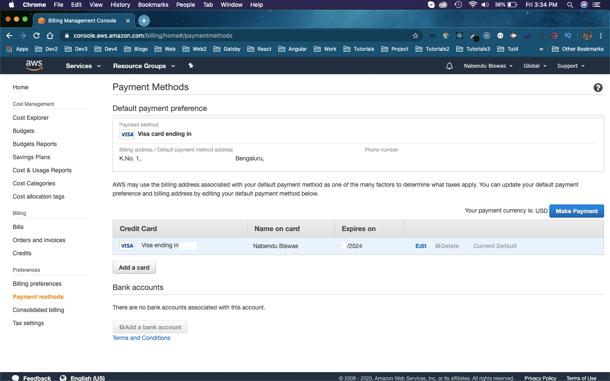
Task: Click the Chrome home icon
Action: coord(50,36)
